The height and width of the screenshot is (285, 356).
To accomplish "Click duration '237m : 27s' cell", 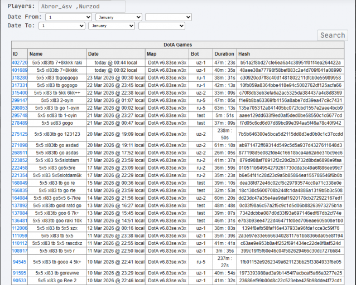I will coord(225,262).
